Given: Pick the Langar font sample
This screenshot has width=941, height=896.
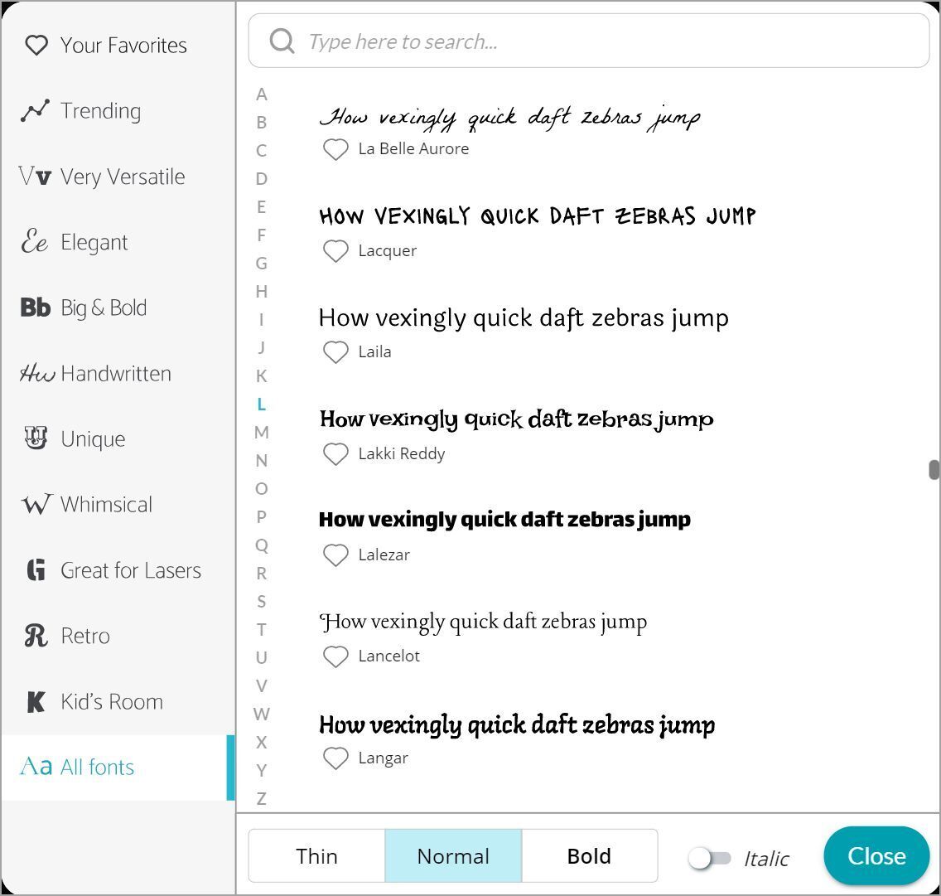Looking at the screenshot, I should tap(517, 725).
